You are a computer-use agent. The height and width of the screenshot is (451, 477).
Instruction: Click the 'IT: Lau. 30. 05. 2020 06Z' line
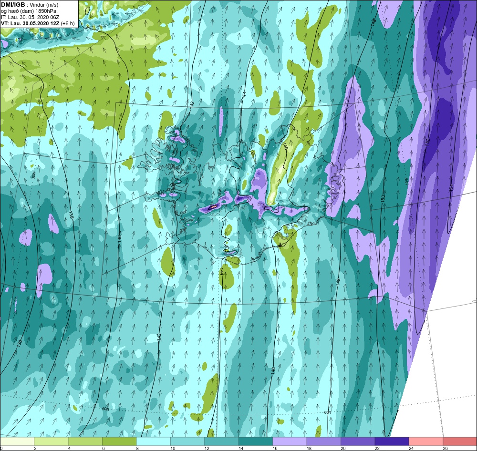pos(30,17)
